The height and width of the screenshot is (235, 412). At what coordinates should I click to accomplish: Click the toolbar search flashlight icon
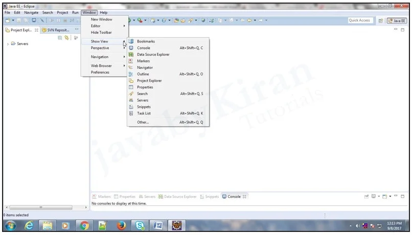[191, 20]
